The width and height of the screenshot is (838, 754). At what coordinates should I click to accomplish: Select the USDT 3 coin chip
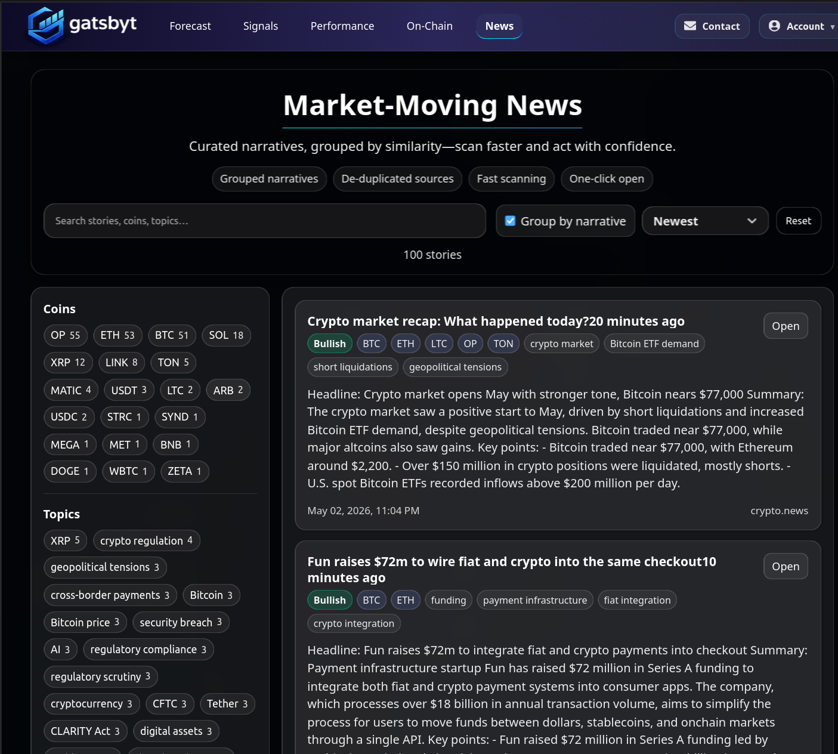tap(129, 390)
